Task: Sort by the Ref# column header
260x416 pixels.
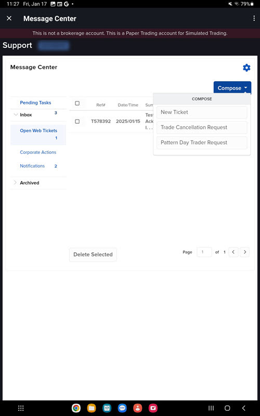Action: click(x=101, y=105)
